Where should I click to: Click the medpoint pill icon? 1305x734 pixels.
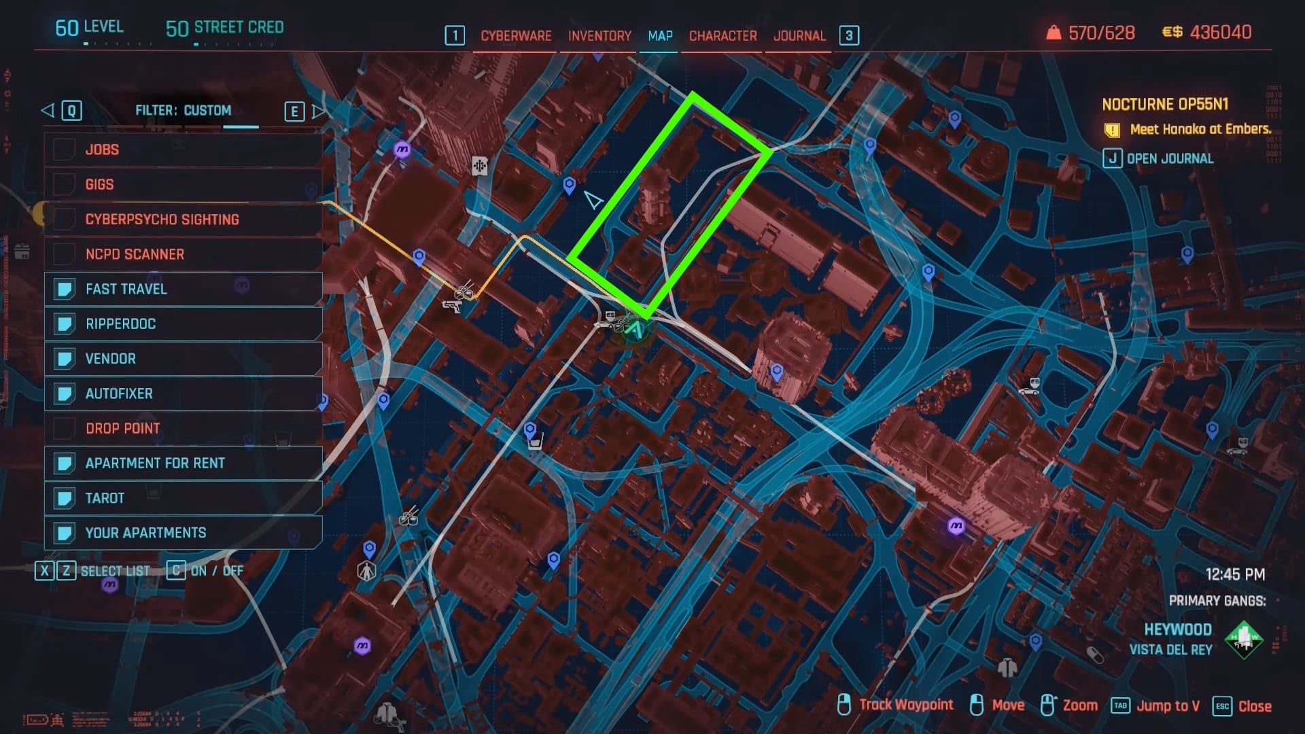(1095, 654)
